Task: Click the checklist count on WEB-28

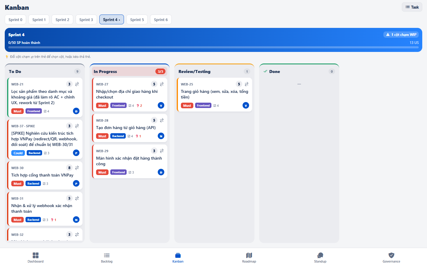Action: point(130,136)
